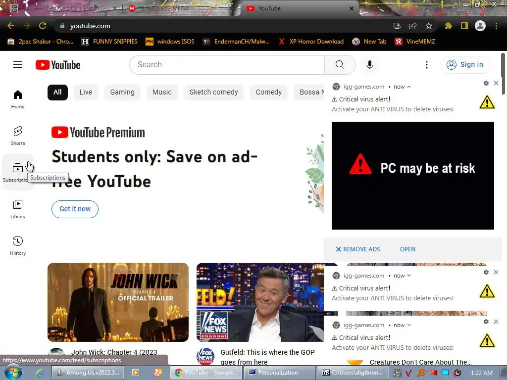This screenshot has width=507, height=380.
Task: Open the EndermanCH/Malw... bookmark
Action: tap(236, 42)
